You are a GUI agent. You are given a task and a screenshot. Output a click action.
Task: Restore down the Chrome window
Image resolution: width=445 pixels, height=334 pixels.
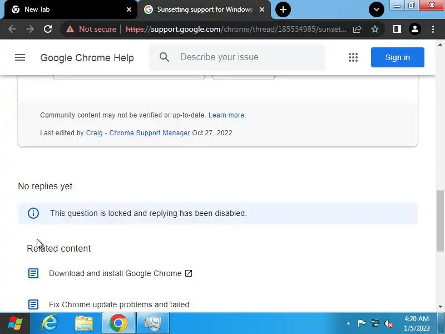pos(412,5)
